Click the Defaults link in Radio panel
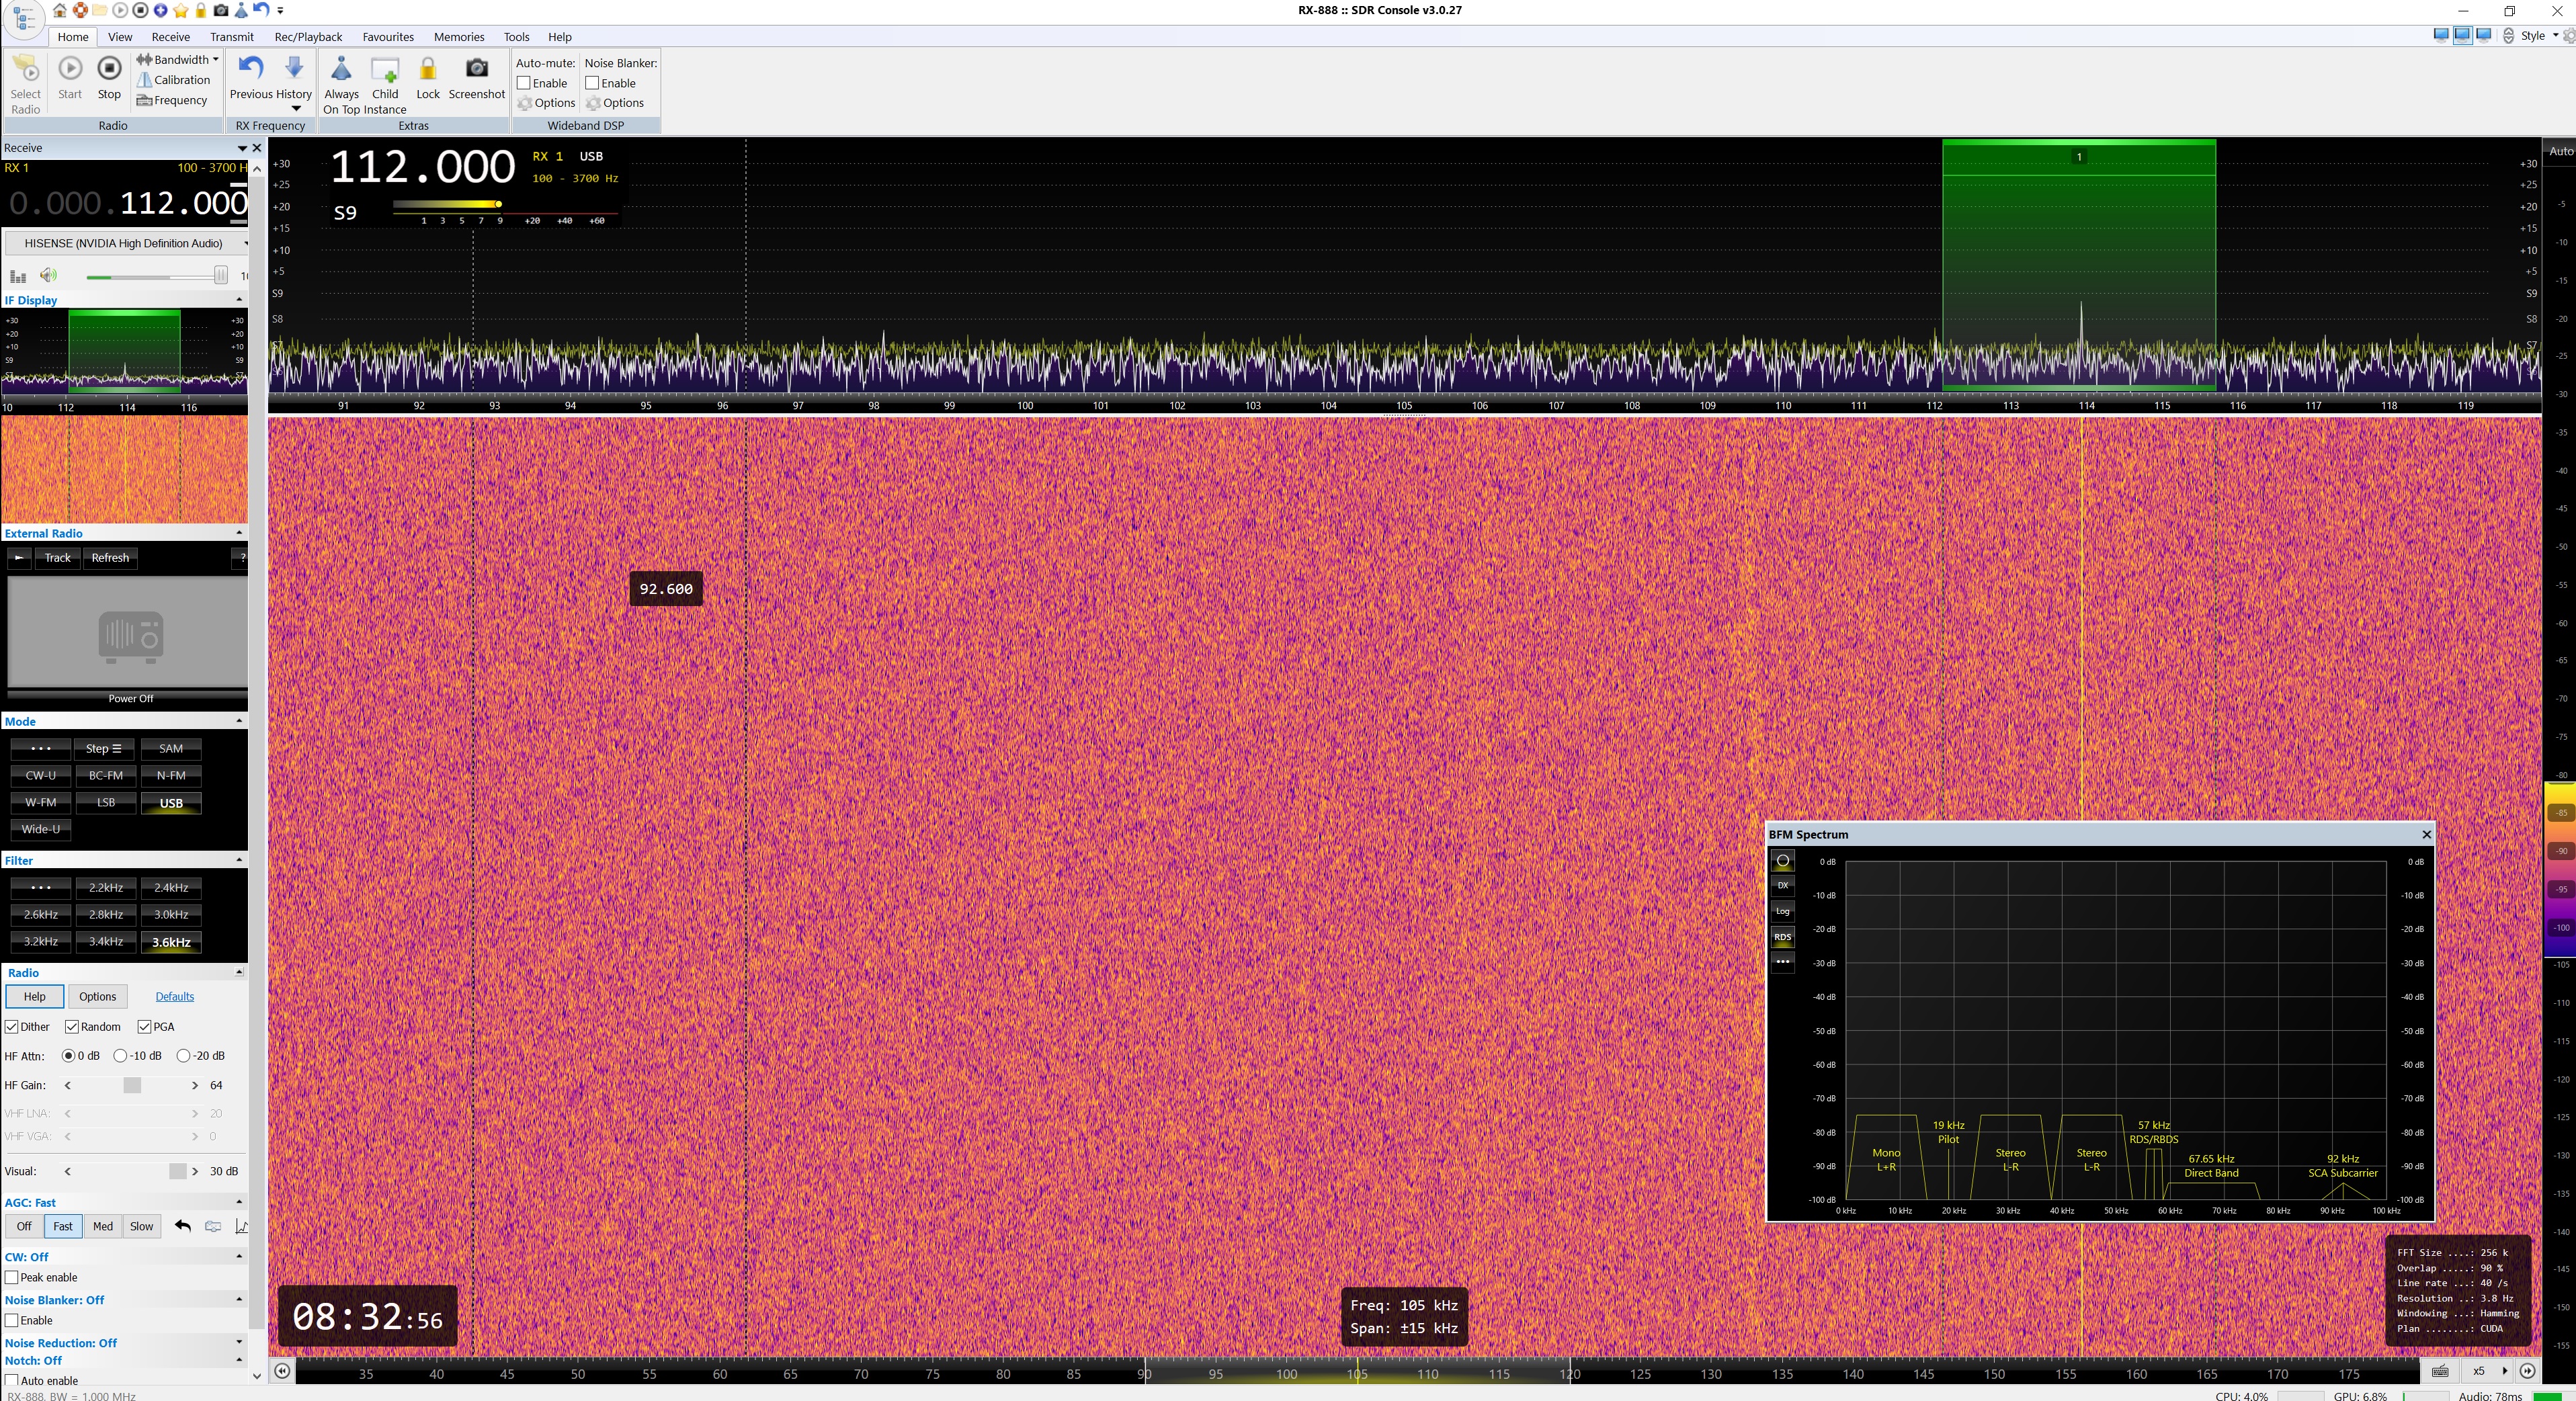The width and height of the screenshot is (2576, 1401). 174,997
